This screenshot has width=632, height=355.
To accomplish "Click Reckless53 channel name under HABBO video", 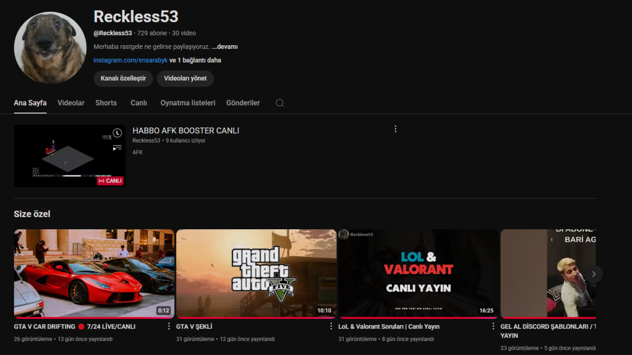I will point(146,140).
